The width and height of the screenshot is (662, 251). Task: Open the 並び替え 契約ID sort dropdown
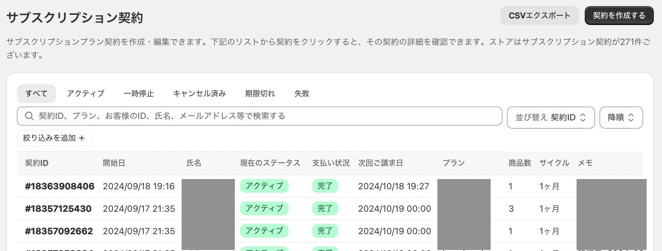[550, 117]
